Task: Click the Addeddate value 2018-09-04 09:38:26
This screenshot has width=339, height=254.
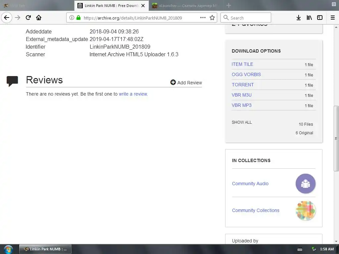Action: [114, 31]
